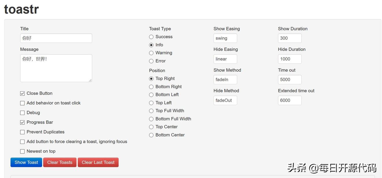The image size is (382, 178).
Task: Click the Show Easing input field
Action: coord(225,38)
